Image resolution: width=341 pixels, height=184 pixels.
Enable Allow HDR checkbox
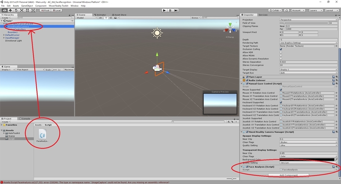pos(281,52)
